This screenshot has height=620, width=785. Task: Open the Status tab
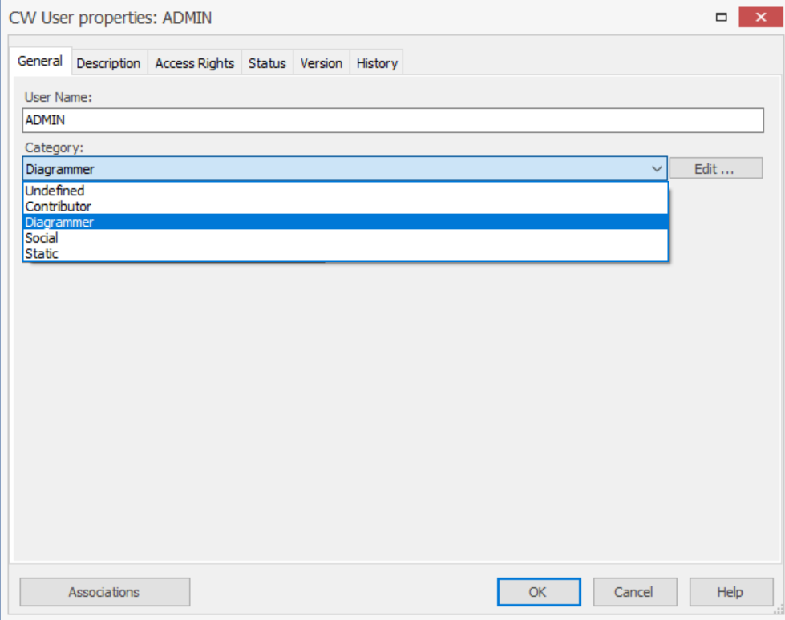(267, 63)
